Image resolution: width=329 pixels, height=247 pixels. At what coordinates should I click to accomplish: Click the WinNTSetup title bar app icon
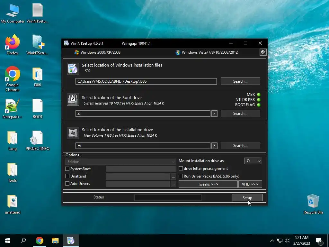(x=66, y=43)
